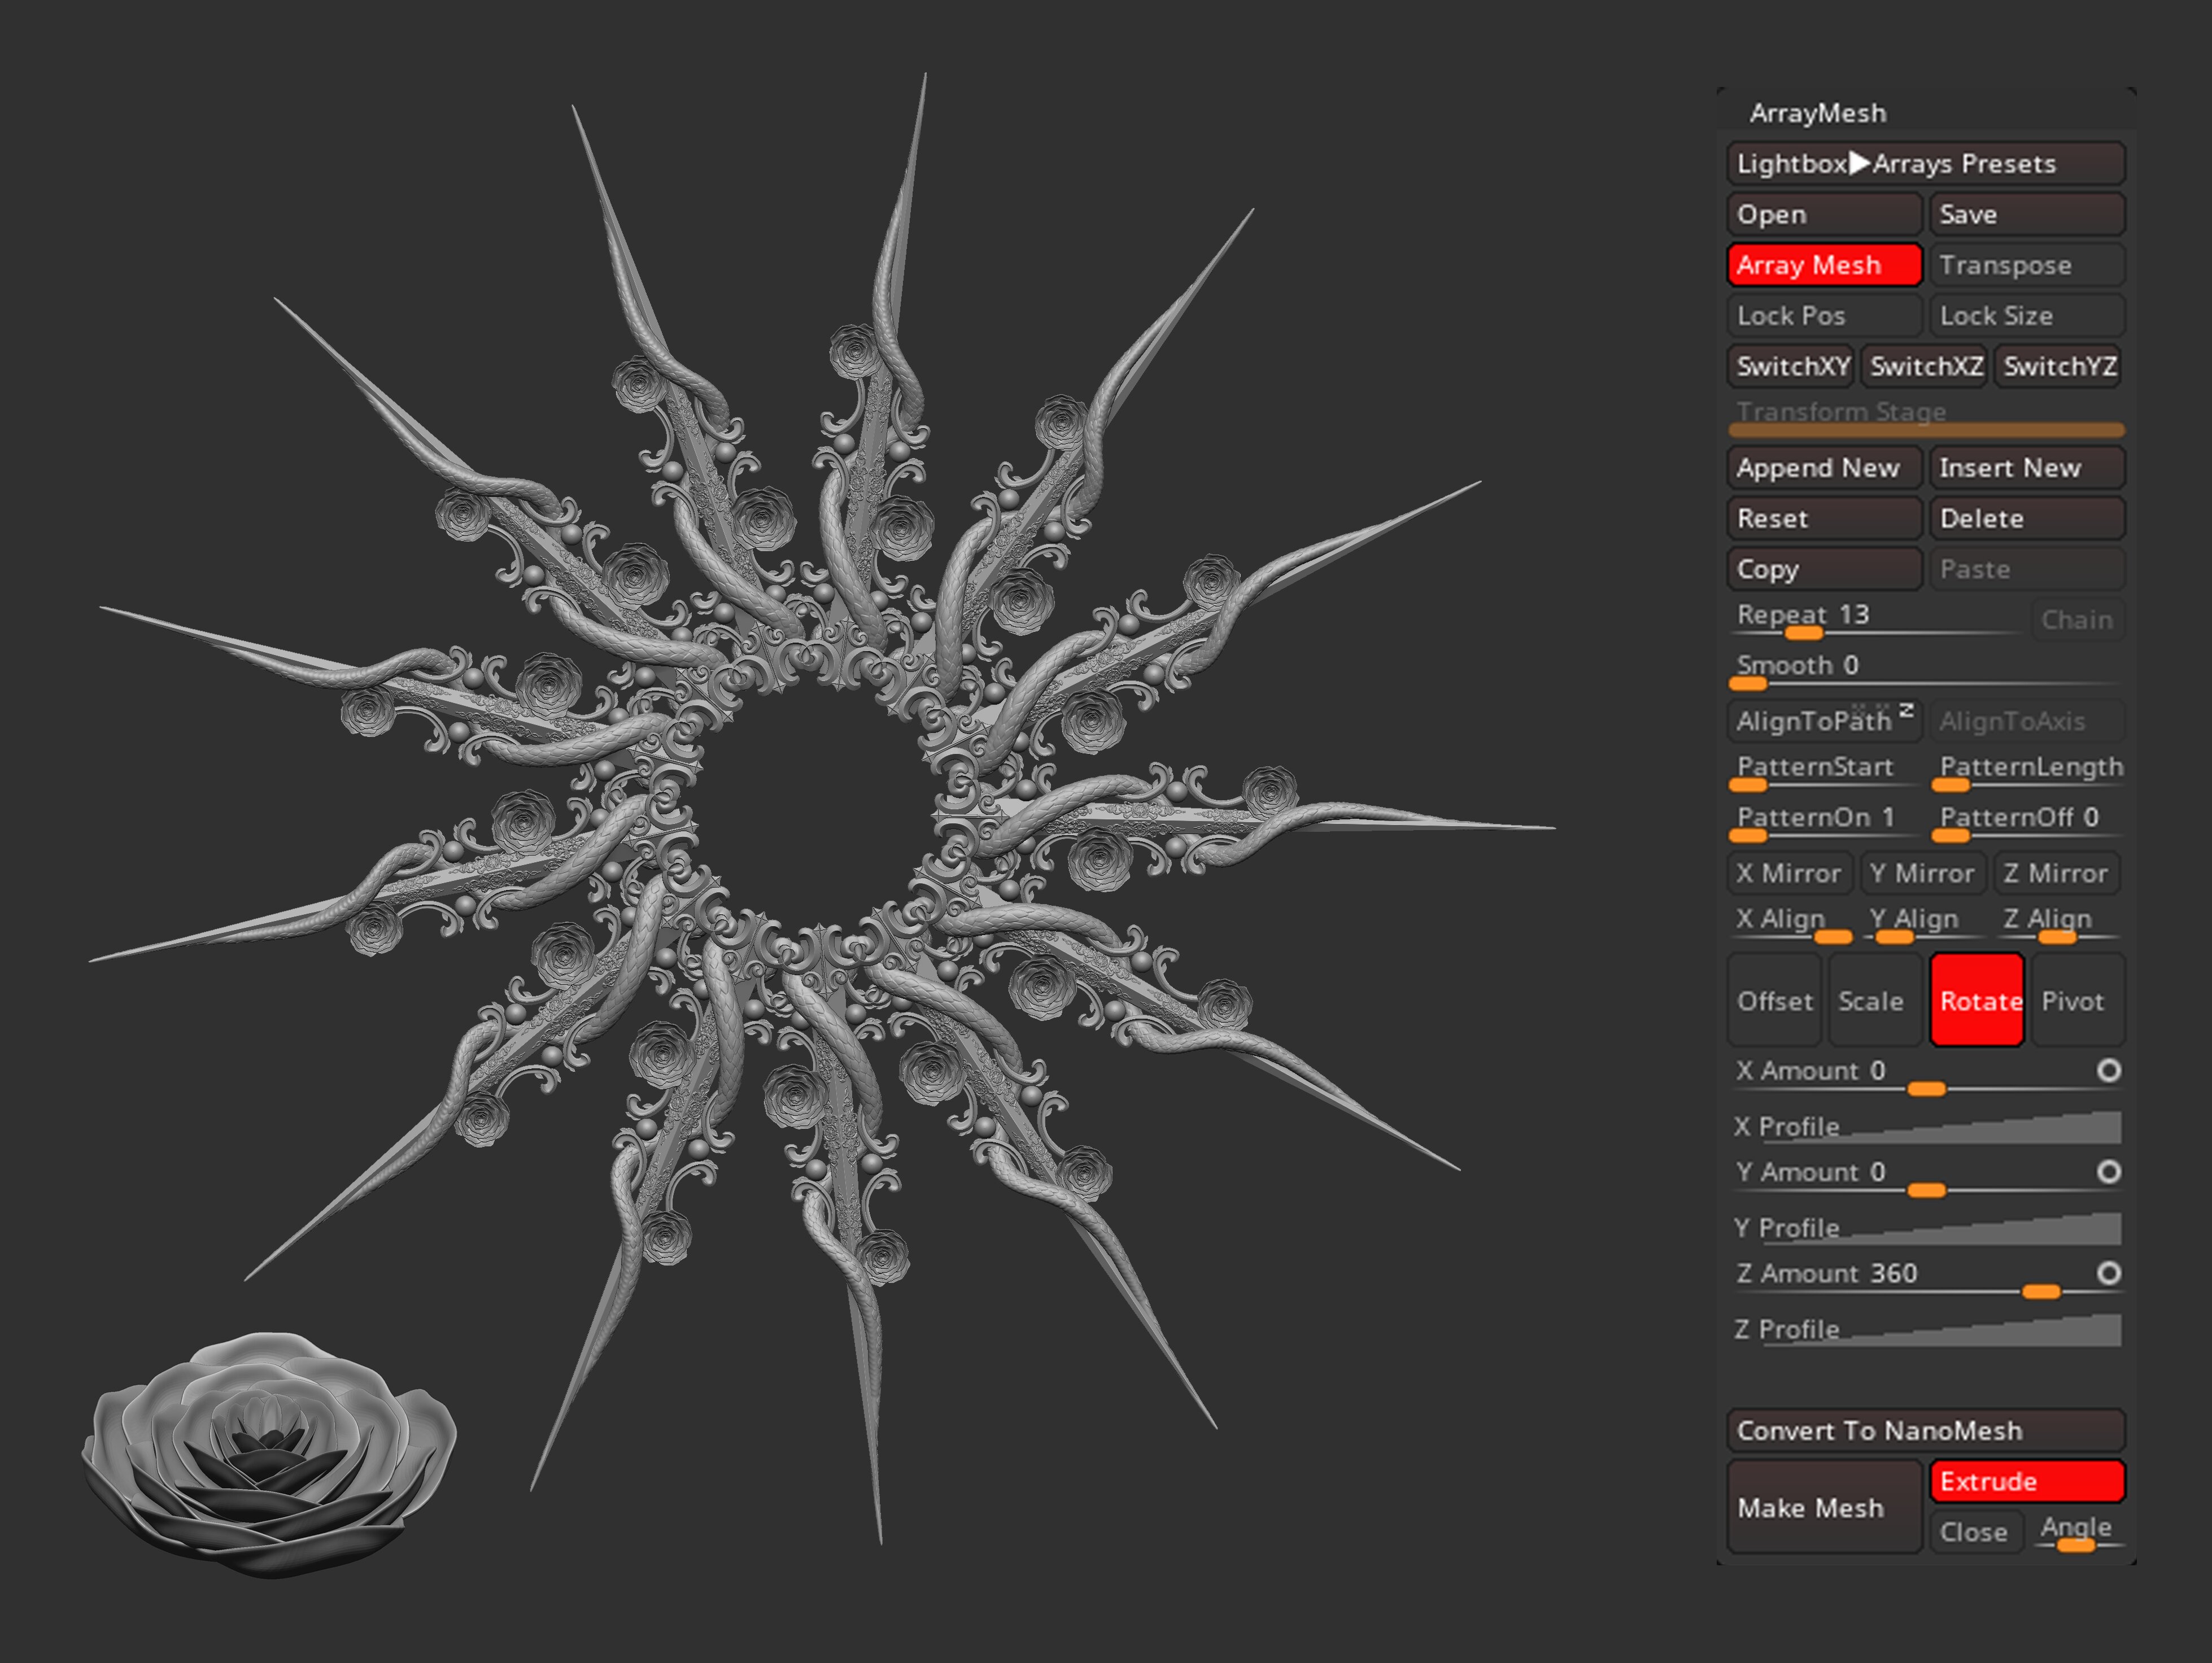Click Convert To NanoMesh
The width and height of the screenshot is (2212, 1663).
tap(1925, 1431)
